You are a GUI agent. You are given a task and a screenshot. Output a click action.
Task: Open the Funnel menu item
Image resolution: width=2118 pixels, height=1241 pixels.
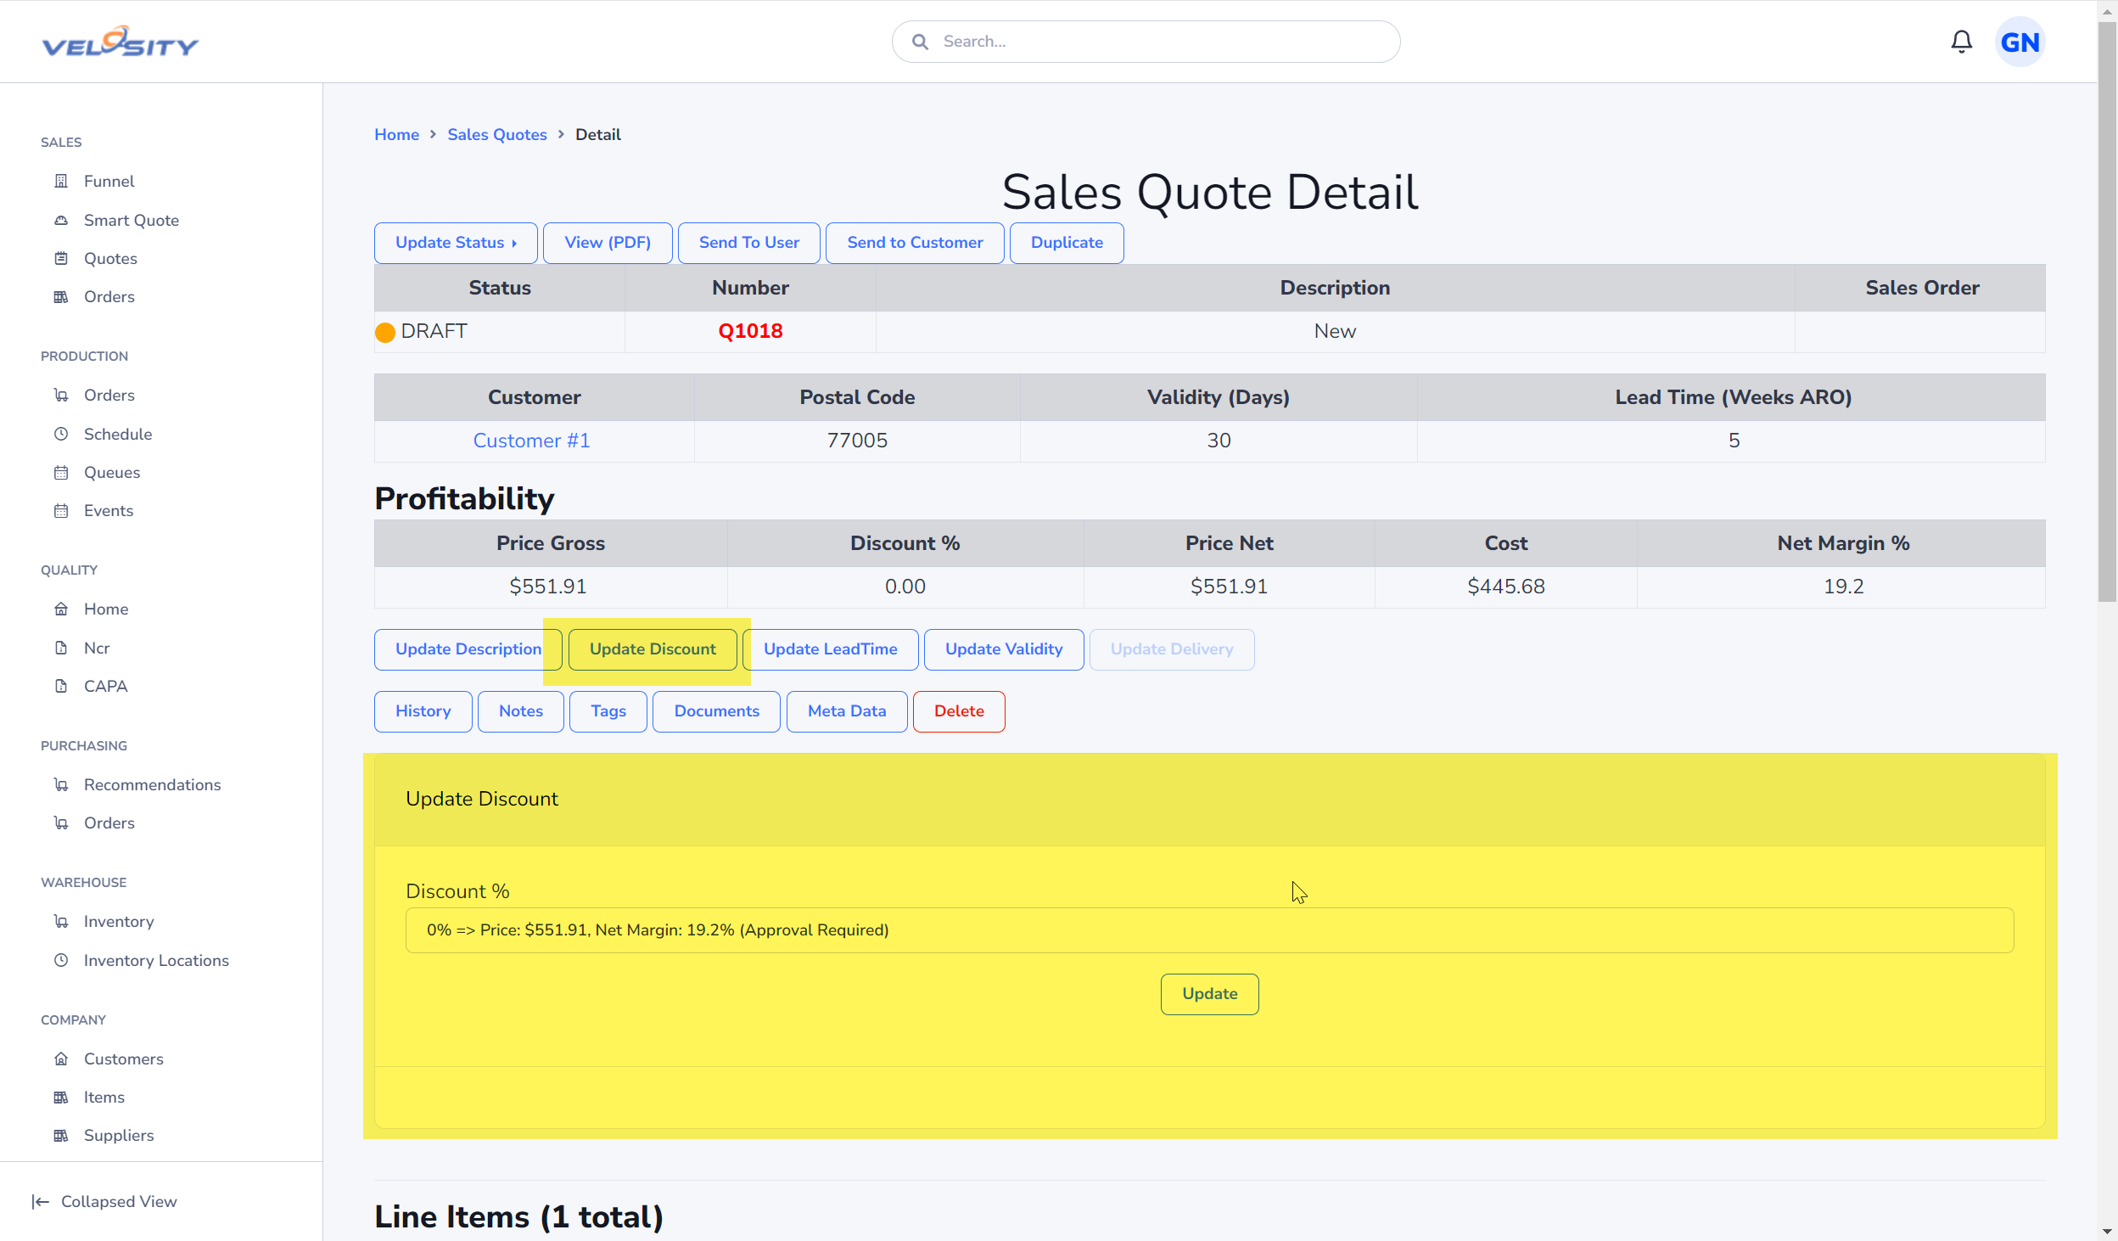pos(109,181)
